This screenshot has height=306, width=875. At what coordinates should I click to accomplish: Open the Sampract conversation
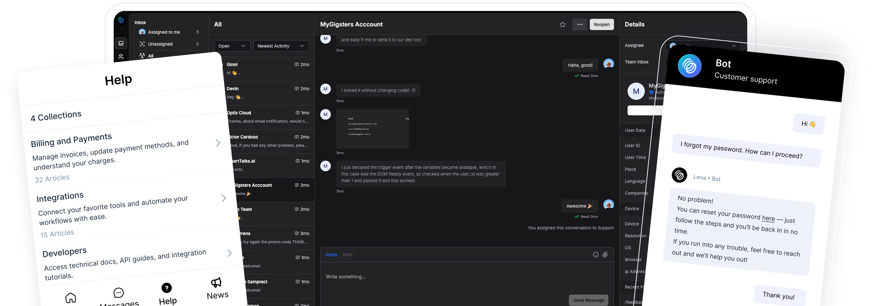tap(278, 286)
